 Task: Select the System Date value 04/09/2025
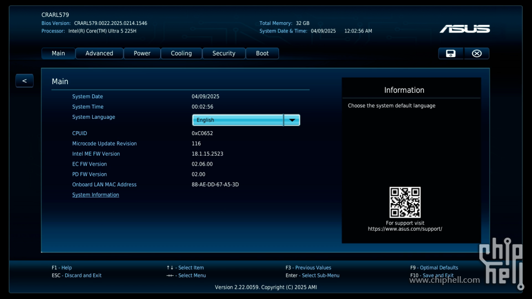[x=205, y=97]
